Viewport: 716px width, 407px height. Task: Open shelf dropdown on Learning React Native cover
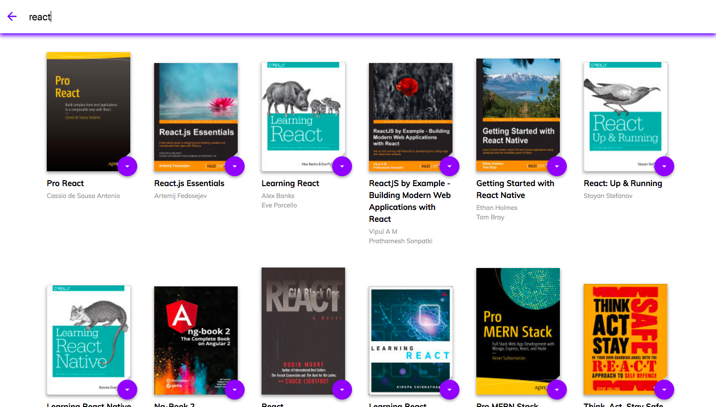[127, 390]
